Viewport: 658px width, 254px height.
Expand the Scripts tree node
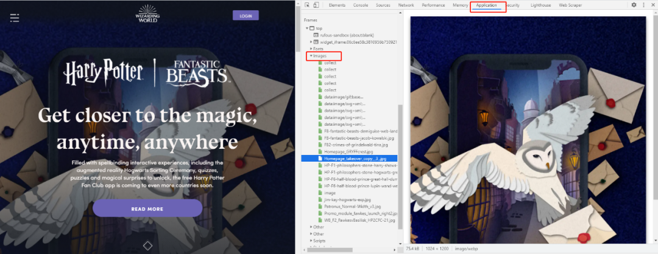311,241
